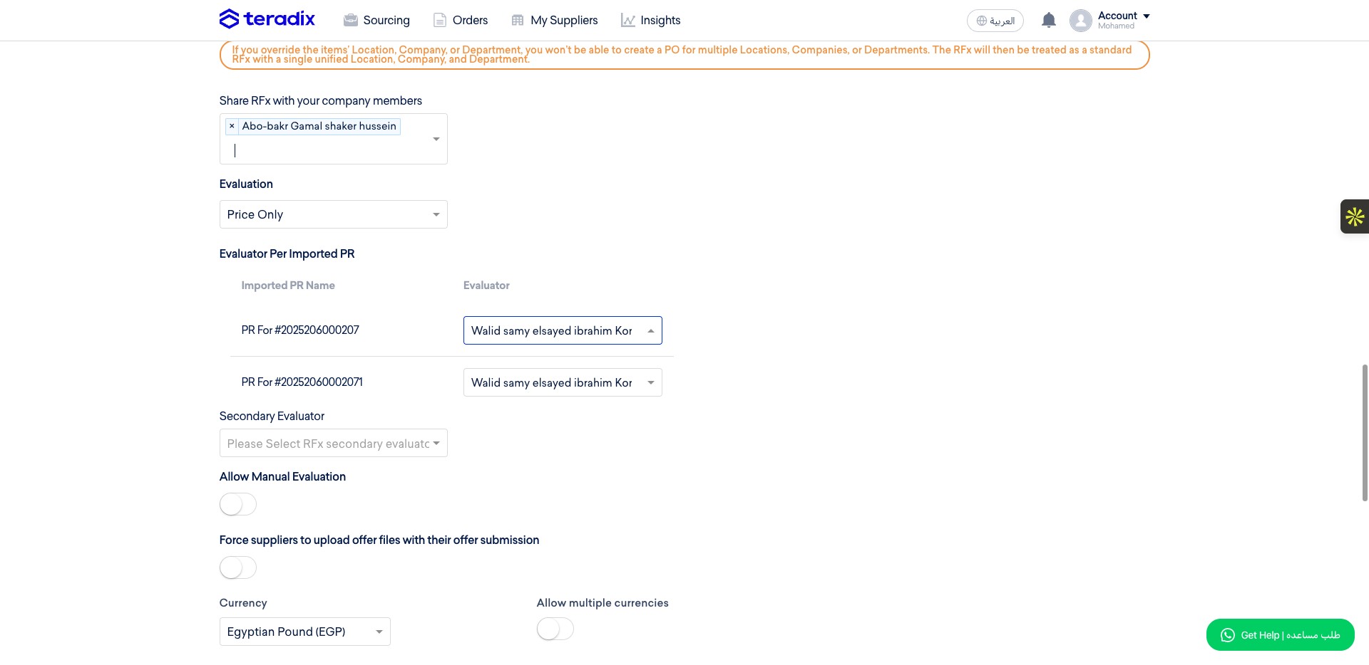Click the Teradix logo

point(267,19)
